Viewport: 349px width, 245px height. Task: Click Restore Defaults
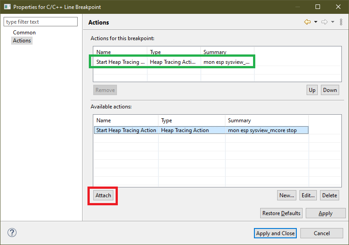tap(281, 213)
